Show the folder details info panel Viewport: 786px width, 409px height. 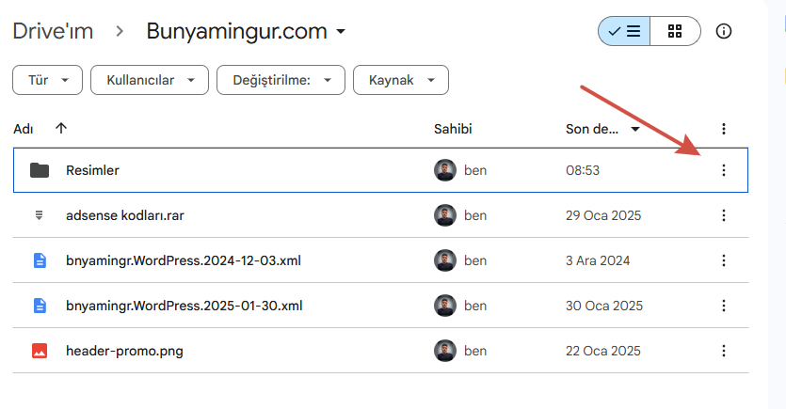(723, 31)
